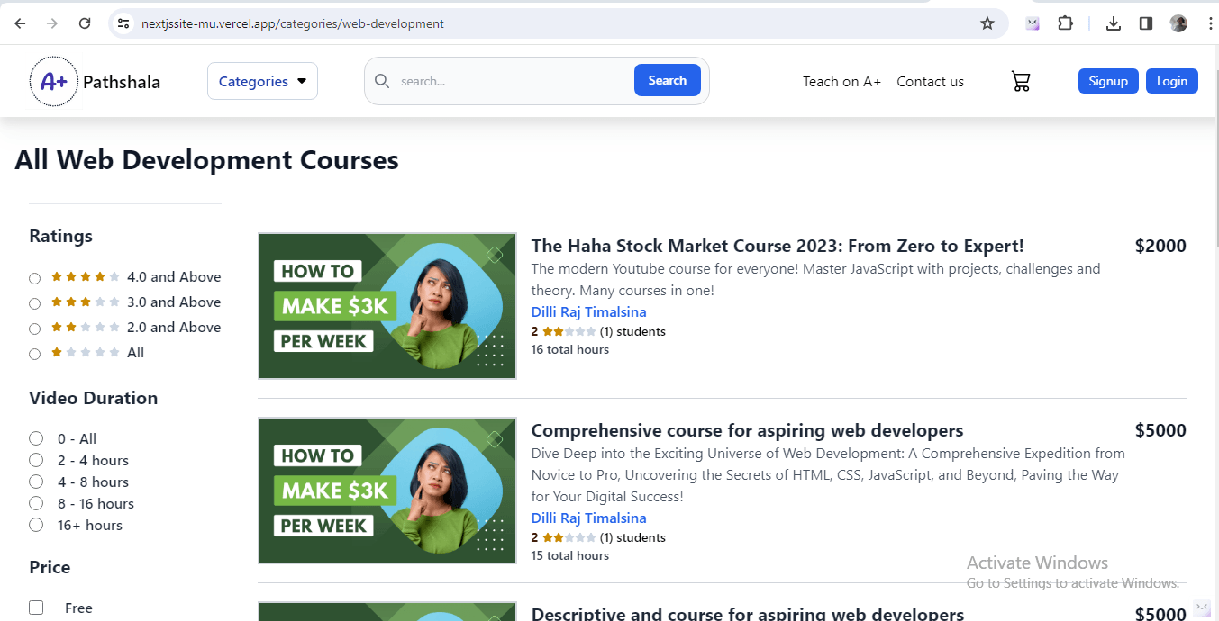Click the 15 total hours text
The image size is (1219, 621).
570,555
